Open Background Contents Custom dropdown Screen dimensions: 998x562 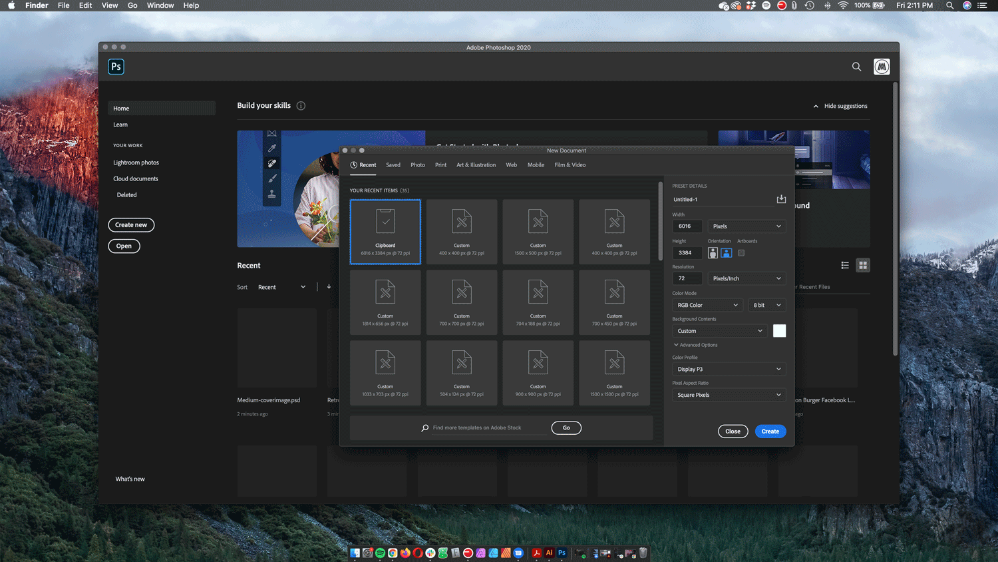(720, 331)
